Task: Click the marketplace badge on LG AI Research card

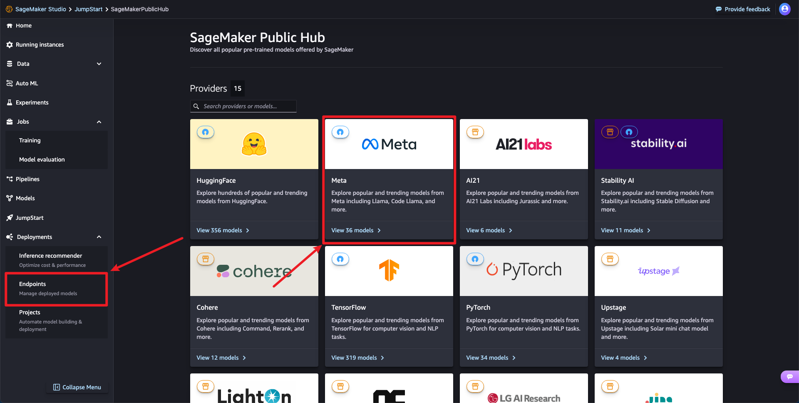Action: click(x=475, y=386)
